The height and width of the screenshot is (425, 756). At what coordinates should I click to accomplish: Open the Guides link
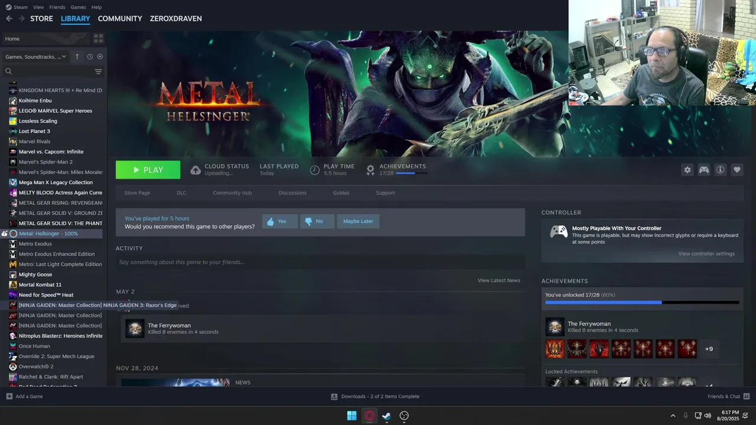tap(341, 193)
